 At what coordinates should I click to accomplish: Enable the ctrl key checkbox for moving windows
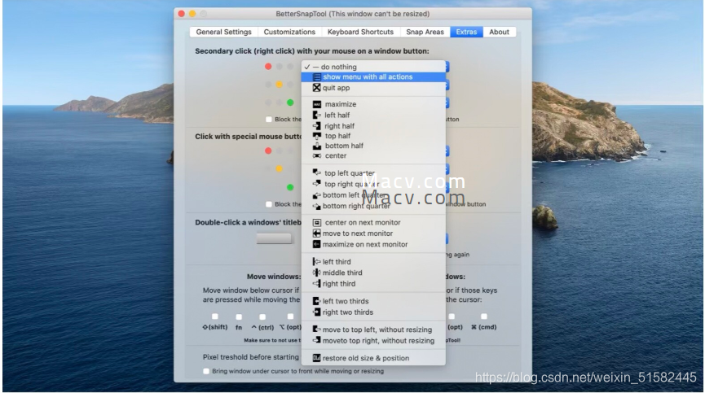click(x=262, y=317)
